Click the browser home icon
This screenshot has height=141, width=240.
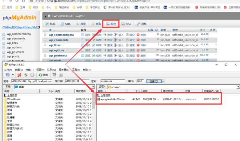click(23, 1)
